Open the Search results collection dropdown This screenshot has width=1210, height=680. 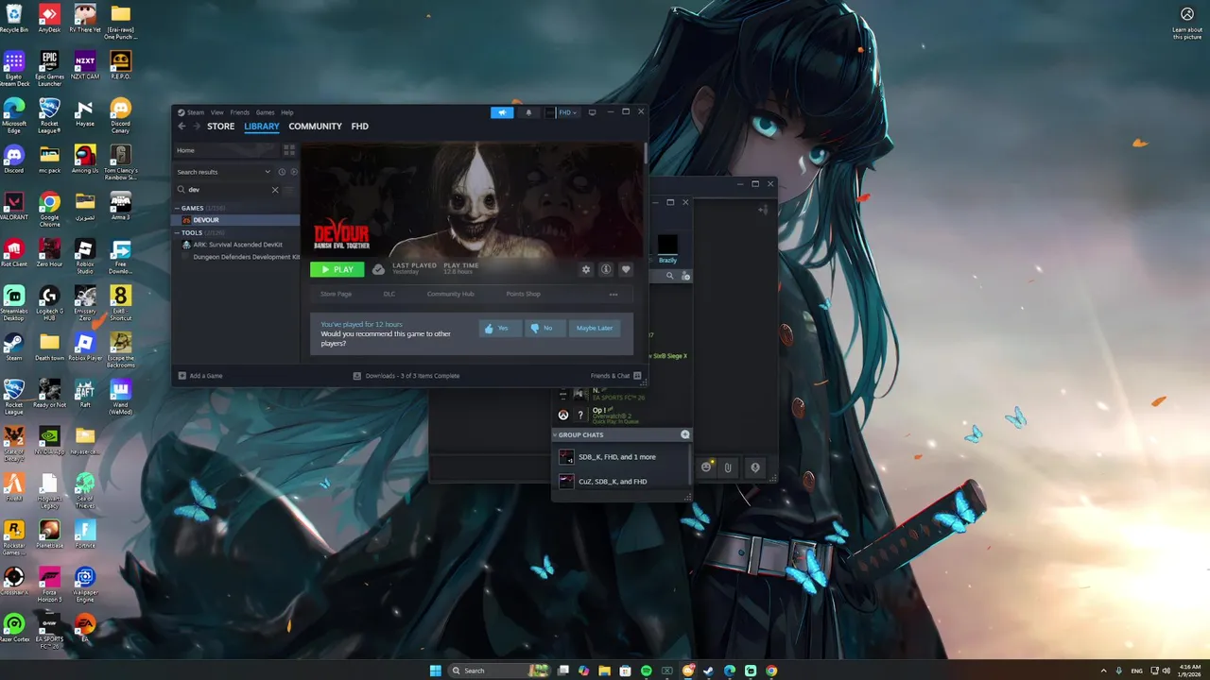224,172
